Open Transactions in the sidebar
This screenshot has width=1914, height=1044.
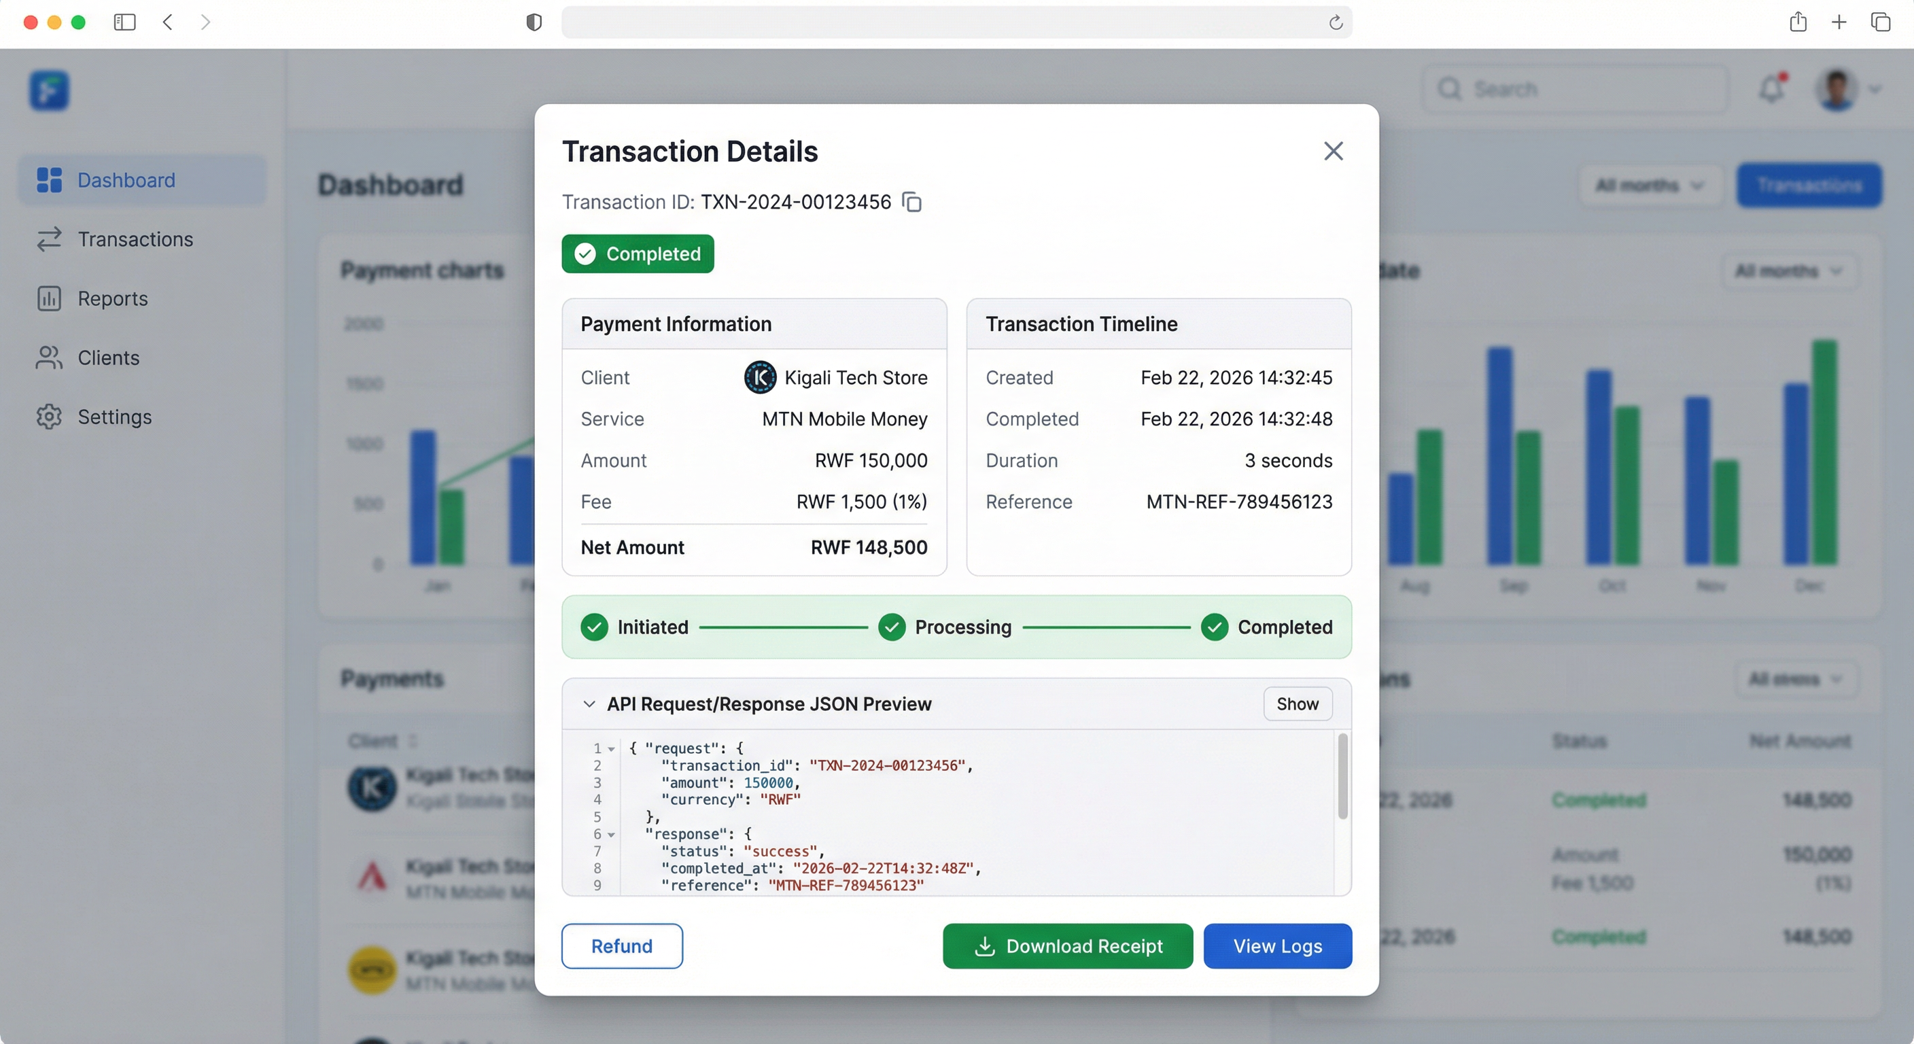135,239
